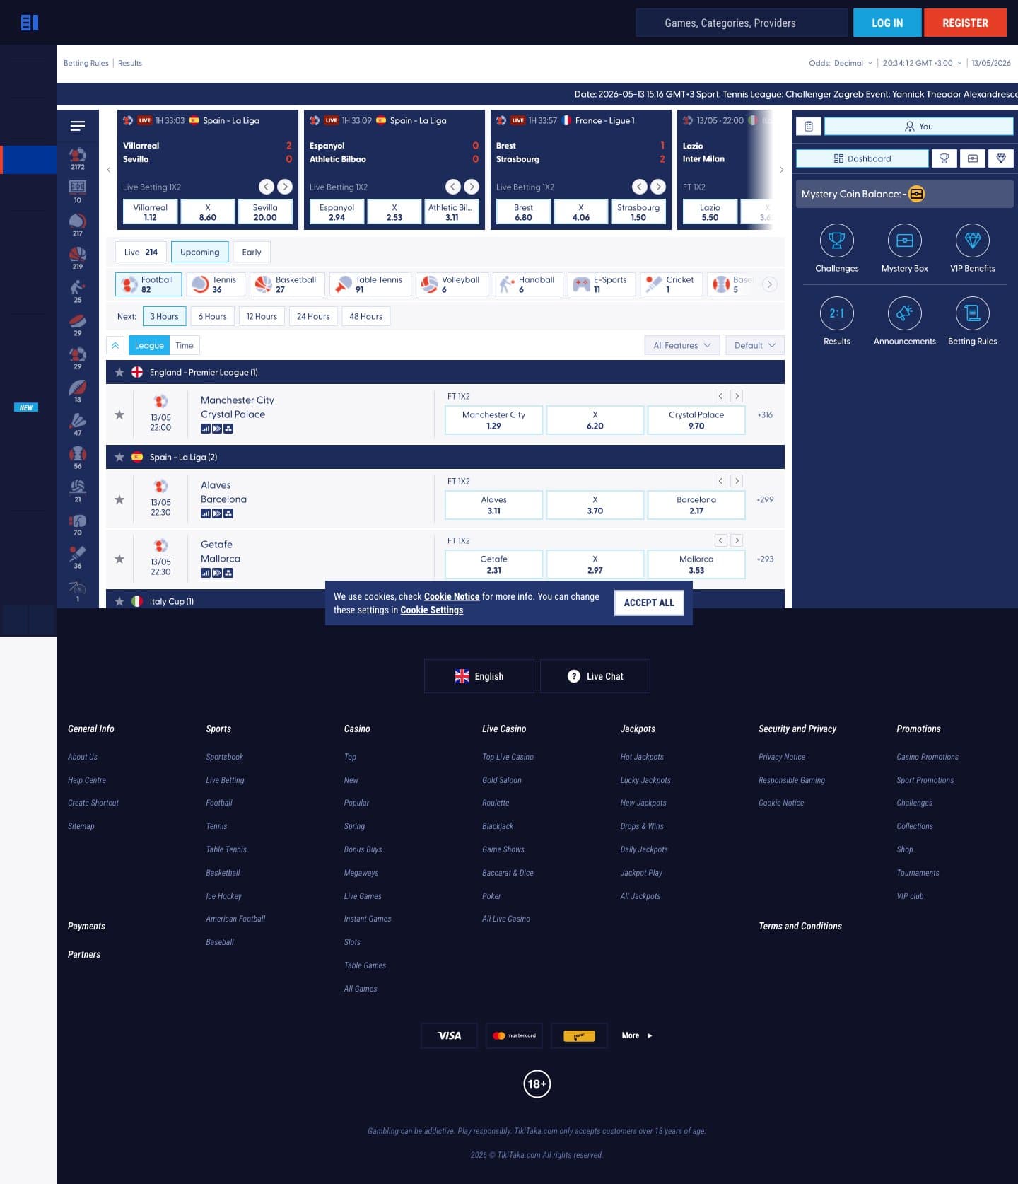
Task: Collapse all leagues with double-chevron button
Action: [115, 345]
